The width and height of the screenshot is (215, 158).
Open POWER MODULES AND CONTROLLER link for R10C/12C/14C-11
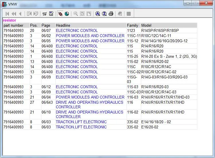(90, 36)
